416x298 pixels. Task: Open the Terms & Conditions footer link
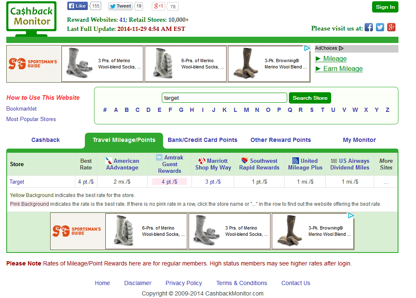pos(241,283)
